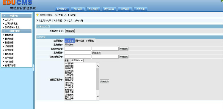223x109 pixels.
Task: Open the 扩展功能 top navigation tab
Action: 141,9
